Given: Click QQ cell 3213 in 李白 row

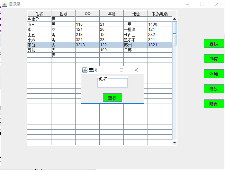Looking at the screenshot, I should pyautogui.click(x=87, y=45).
